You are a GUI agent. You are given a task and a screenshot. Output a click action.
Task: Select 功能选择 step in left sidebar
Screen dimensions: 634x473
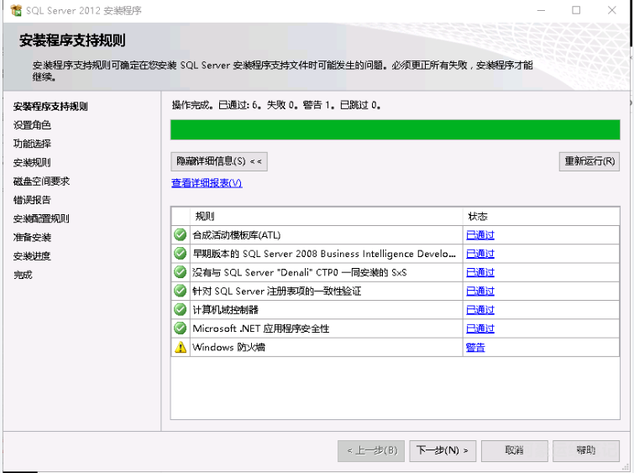32,144
